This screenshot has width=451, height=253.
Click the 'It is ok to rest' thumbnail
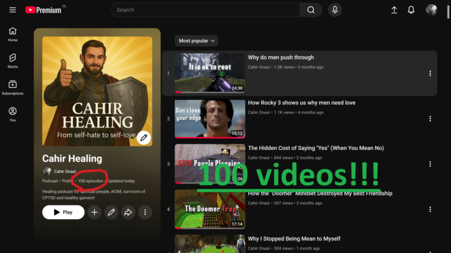(210, 73)
